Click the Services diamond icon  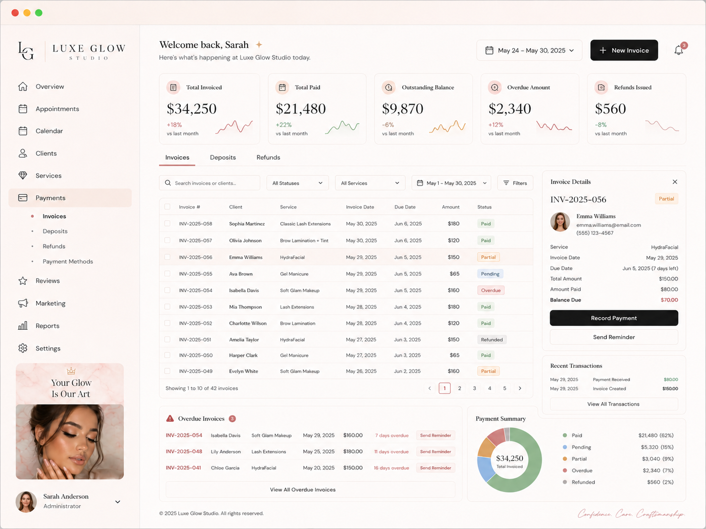point(23,176)
